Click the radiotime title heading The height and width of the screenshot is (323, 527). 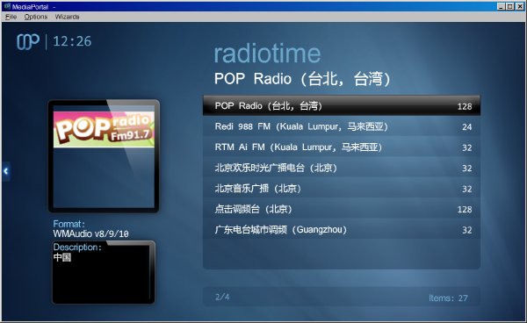coord(268,54)
